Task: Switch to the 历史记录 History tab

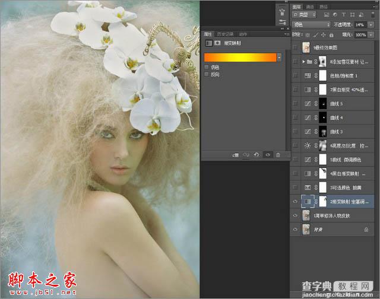Action: (225, 34)
